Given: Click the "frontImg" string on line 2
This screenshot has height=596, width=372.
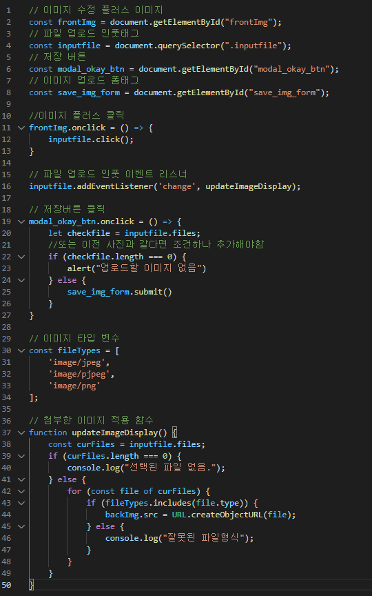Looking at the screenshot, I should (x=249, y=22).
